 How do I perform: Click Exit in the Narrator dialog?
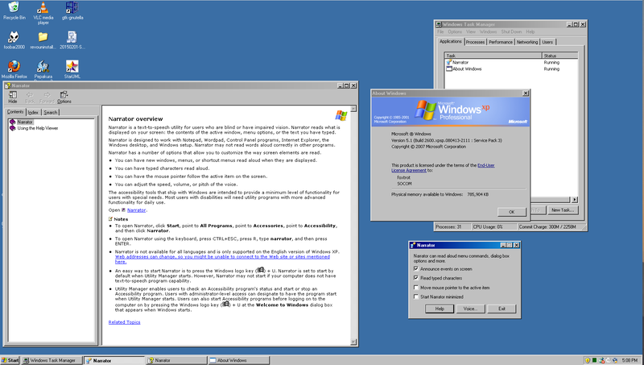click(502, 309)
